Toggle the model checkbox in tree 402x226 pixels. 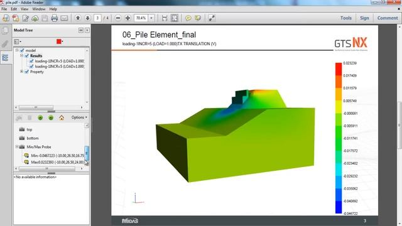(22, 50)
